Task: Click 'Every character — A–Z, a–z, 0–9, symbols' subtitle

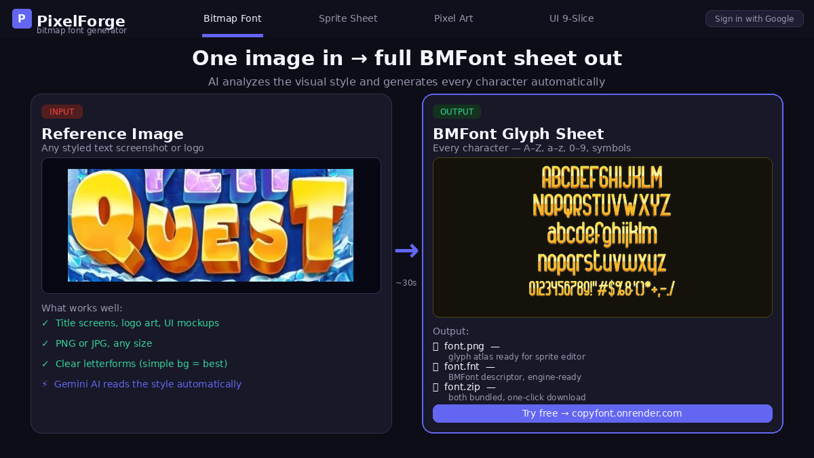Action: tap(532, 148)
